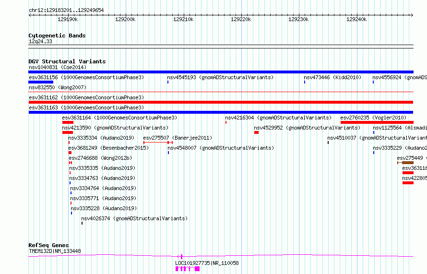This screenshot has height=274, width=427.
Task: Click the RefSeq Genes track title
Action: point(48,245)
